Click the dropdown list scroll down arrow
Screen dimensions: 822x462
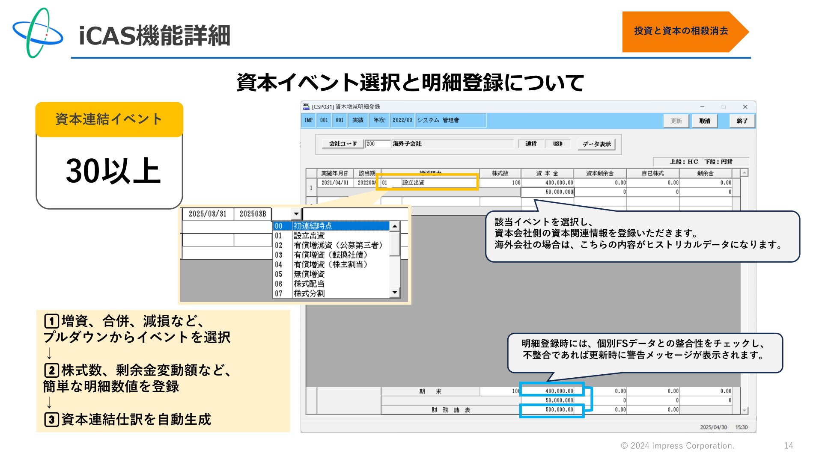pyautogui.click(x=395, y=293)
